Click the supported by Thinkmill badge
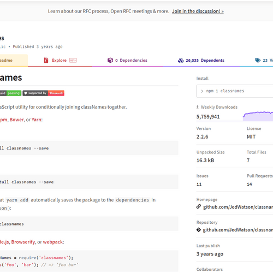Screen dimensions: 273x273 tap(43, 93)
